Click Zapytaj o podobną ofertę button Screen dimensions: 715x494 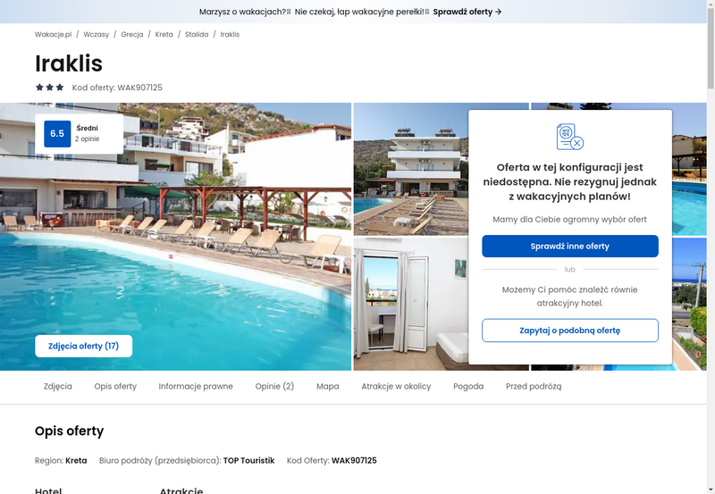tap(570, 331)
